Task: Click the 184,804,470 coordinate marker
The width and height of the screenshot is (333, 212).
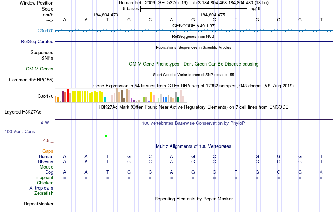Action: [x=106, y=15]
